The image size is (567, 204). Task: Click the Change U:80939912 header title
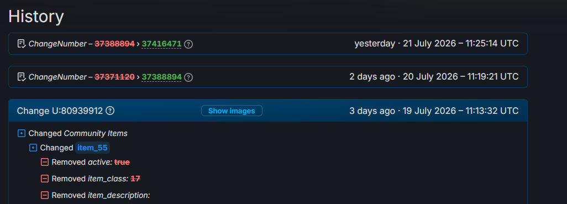click(x=60, y=111)
